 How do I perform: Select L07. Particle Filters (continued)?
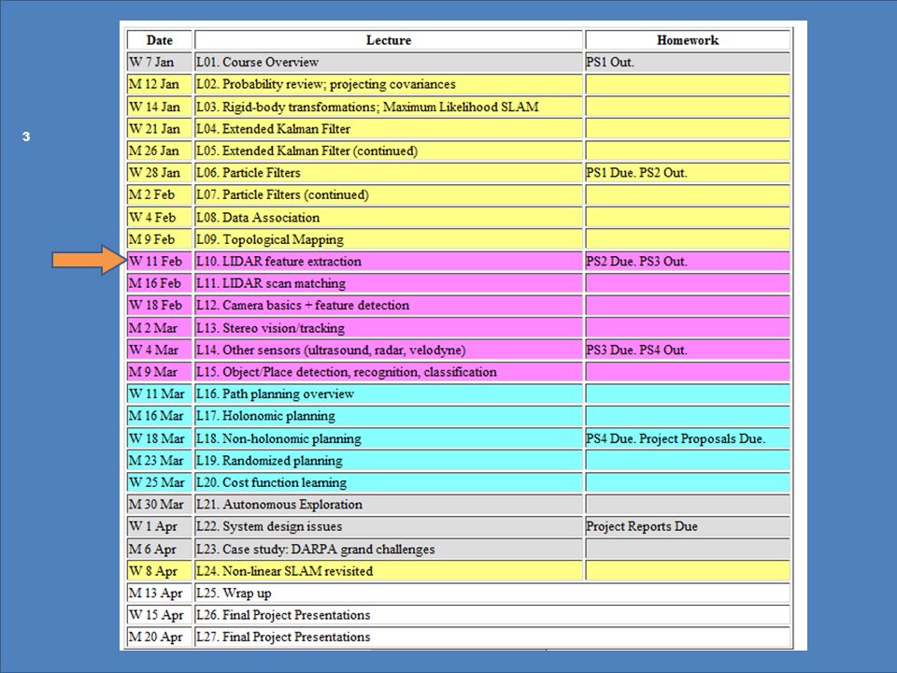click(389, 194)
